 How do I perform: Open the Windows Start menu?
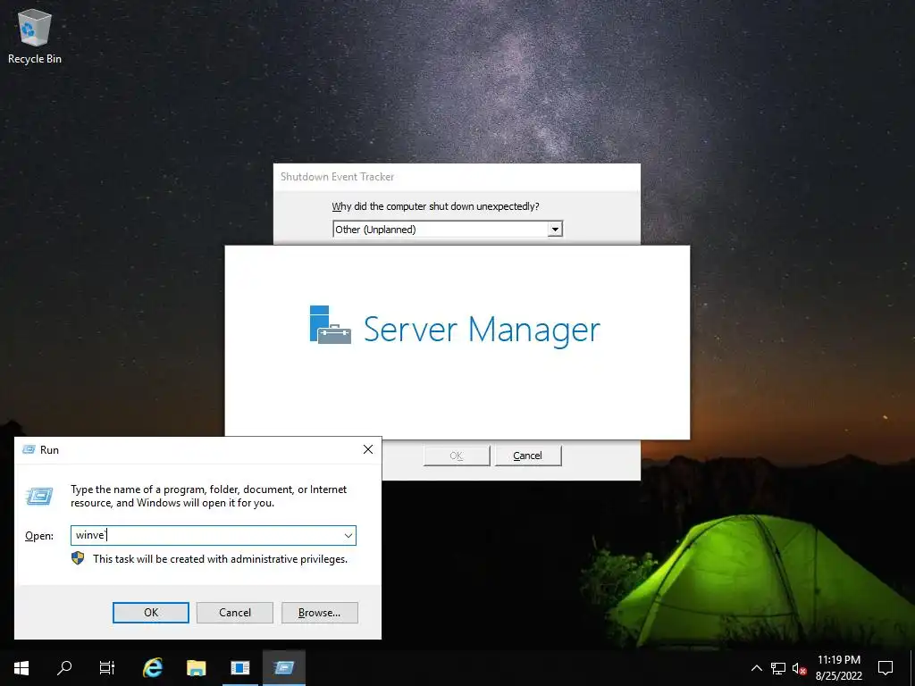[21, 667]
